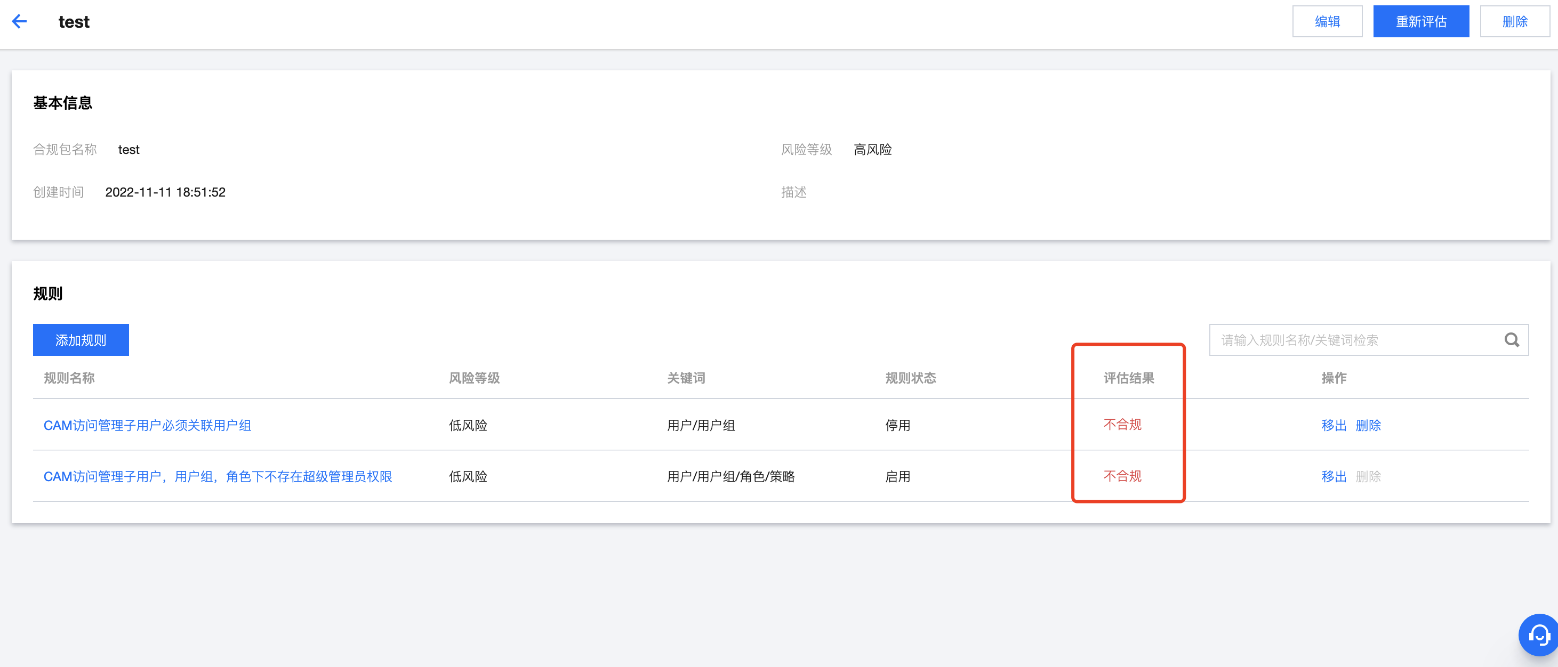Click the top-right 删除 button
The image size is (1558, 667).
point(1514,22)
